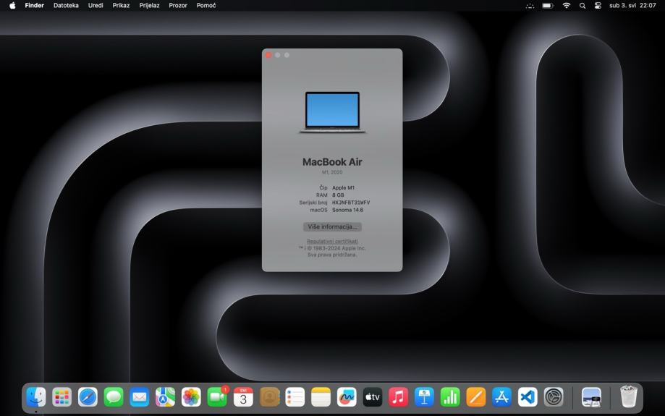The image size is (665, 416).
Task: Open the App Store dock icon
Action: coord(501,396)
